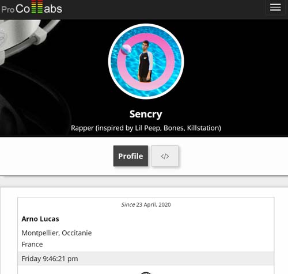
Task: Click the gray divider below the tabs
Action: click(x=144, y=181)
